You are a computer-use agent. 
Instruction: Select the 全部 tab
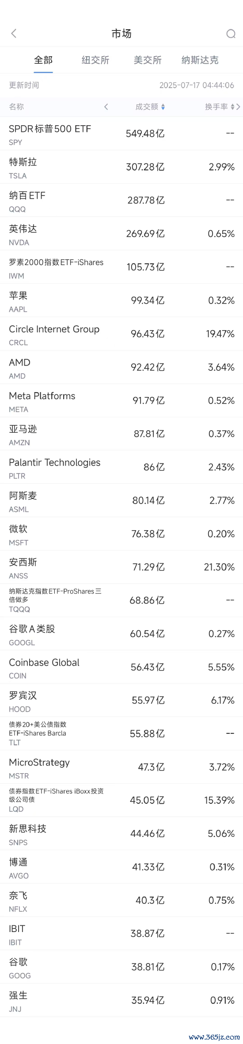(x=43, y=60)
